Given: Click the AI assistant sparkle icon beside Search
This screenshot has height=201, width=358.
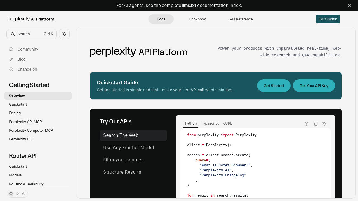Looking at the screenshot, I should click(x=64, y=34).
